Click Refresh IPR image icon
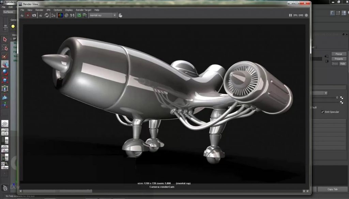This screenshot has width=349, height=199. tap(47, 15)
